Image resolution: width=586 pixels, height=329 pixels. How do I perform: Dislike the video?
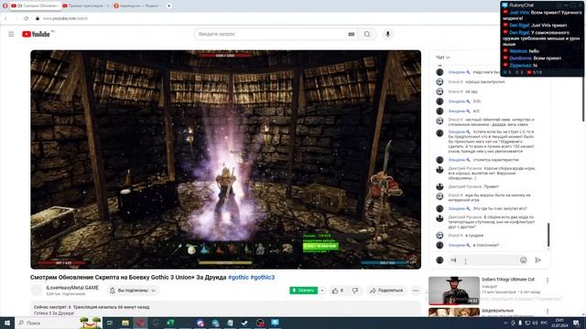[x=355, y=291]
